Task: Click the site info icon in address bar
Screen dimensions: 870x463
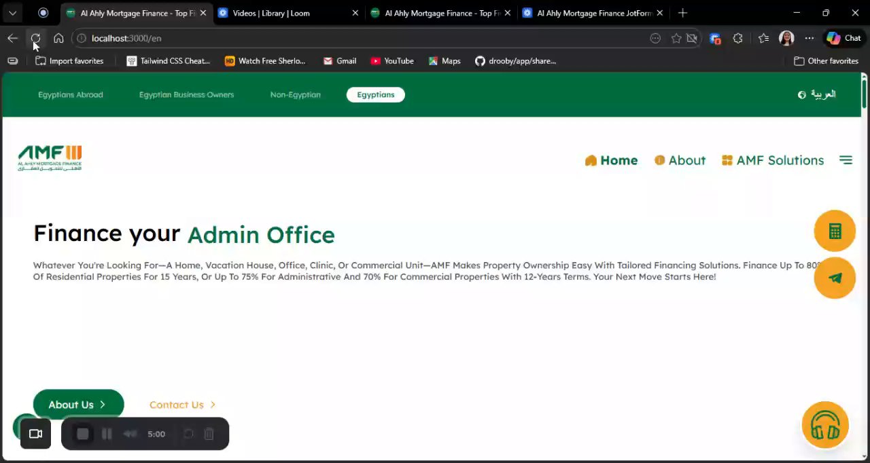Action: pyautogui.click(x=82, y=38)
